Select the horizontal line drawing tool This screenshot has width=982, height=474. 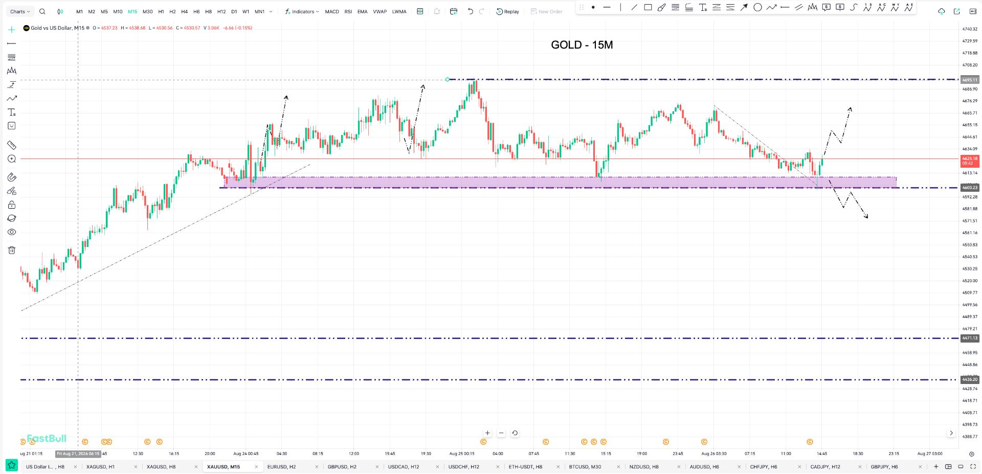pos(607,7)
